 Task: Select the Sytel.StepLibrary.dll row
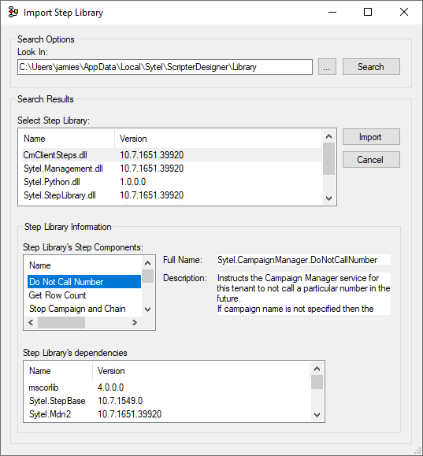[172, 195]
